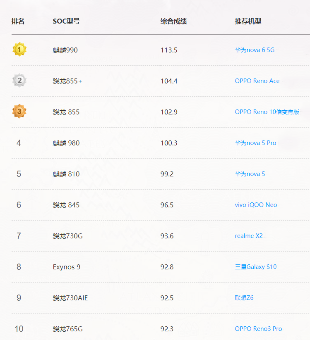Viewport: 310px width, 340px height.
Task: Click the silver rank 2 medal icon
Action: pyautogui.click(x=19, y=81)
